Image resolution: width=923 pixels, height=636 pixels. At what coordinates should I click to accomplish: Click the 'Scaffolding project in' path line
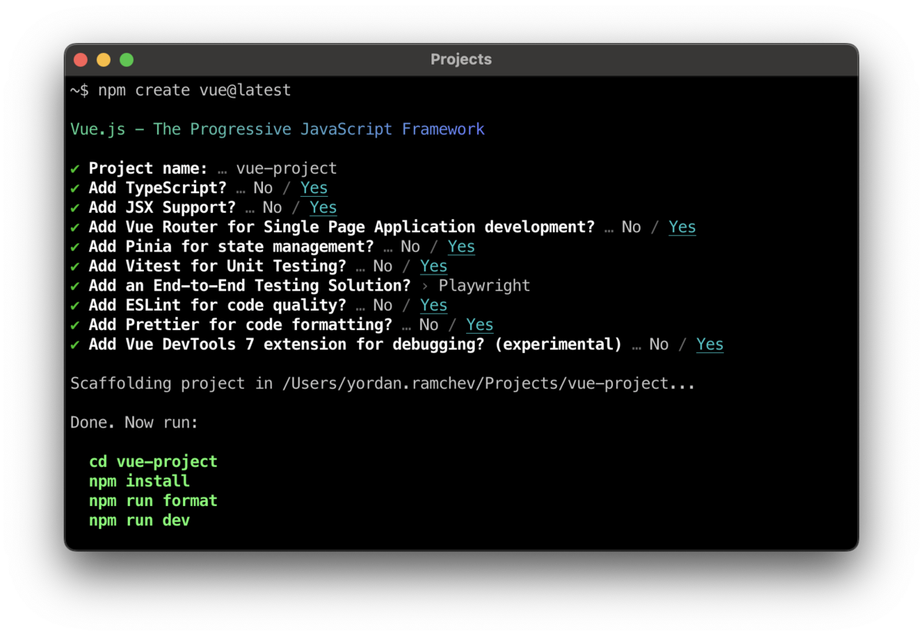pyautogui.click(x=383, y=383)
